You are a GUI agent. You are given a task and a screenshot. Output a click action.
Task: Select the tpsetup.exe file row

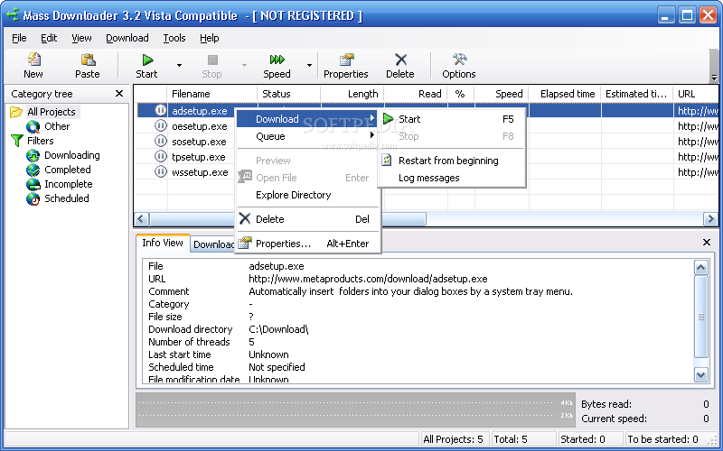pyautogui.click(x=198, y=157)
